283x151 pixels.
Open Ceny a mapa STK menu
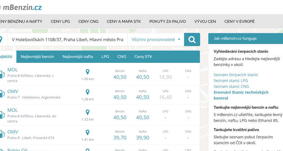click(x=124, y=22)
